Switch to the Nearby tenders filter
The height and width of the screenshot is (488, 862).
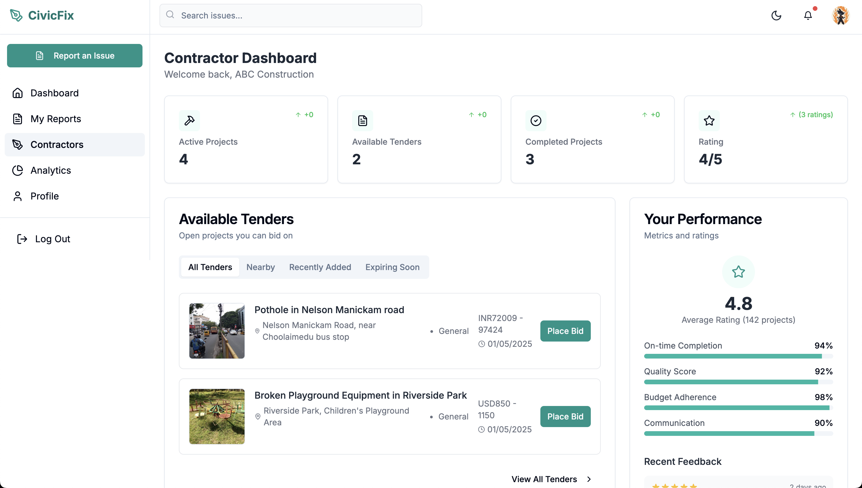pos(261,267)
